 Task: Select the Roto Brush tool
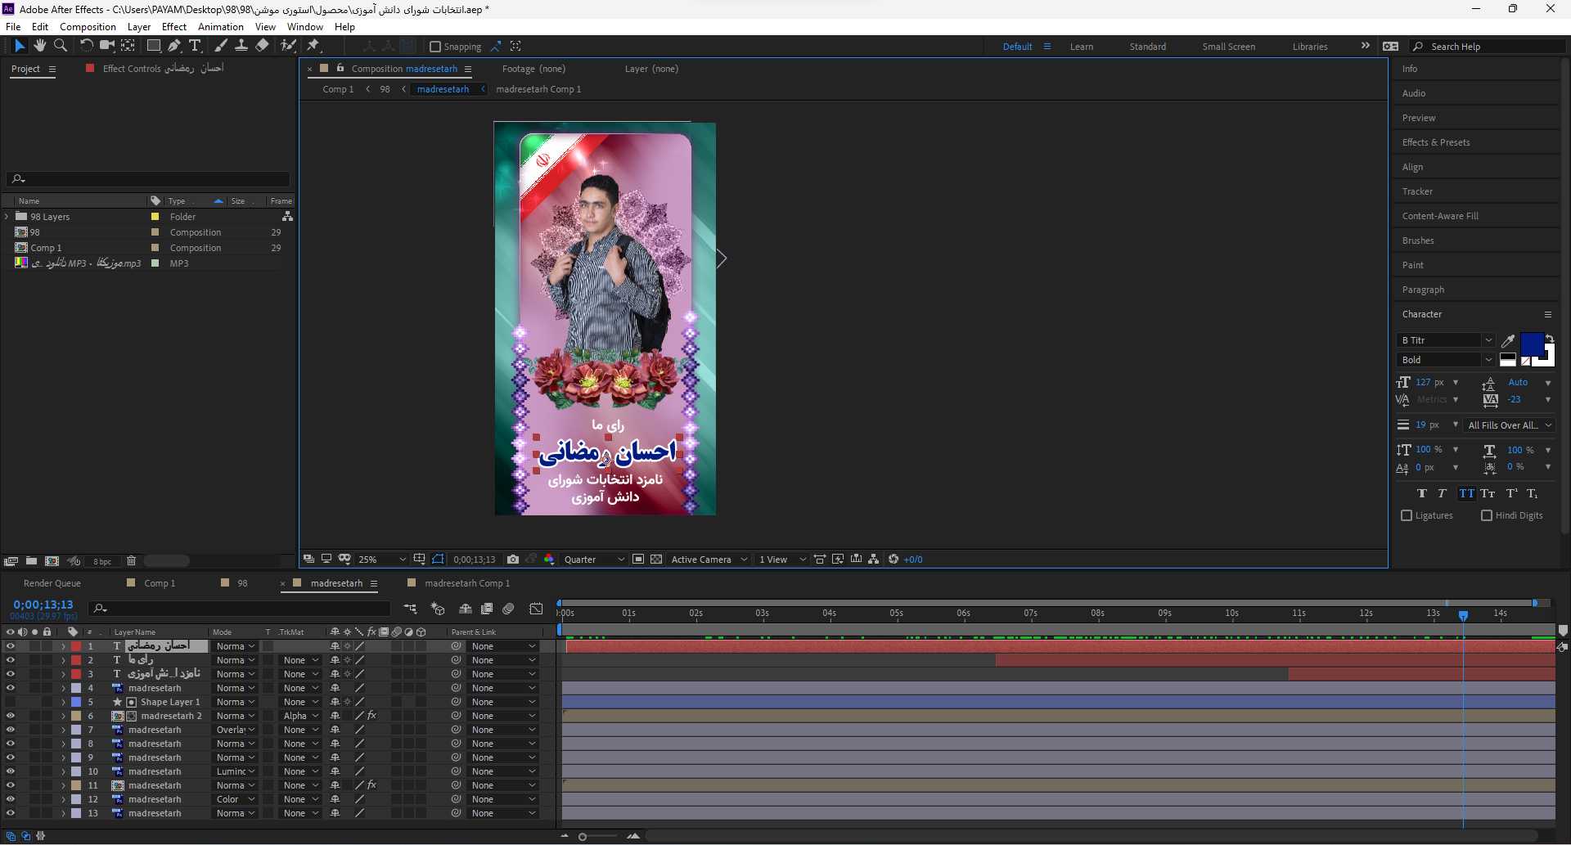(288, 46)
